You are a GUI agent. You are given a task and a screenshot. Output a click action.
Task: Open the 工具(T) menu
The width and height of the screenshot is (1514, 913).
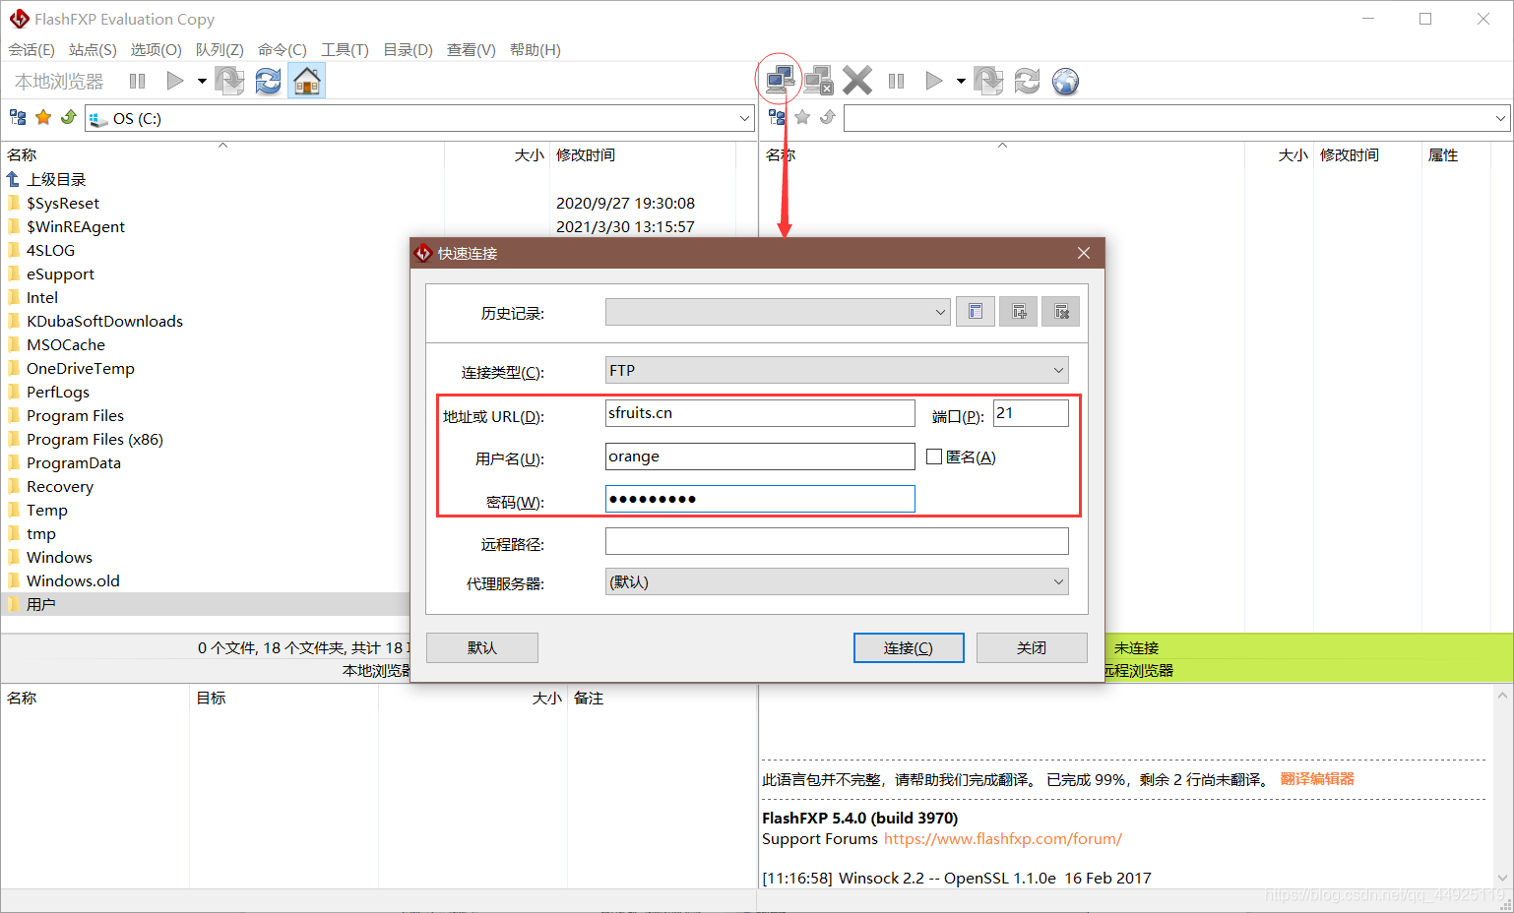click(x=345, y=50)
